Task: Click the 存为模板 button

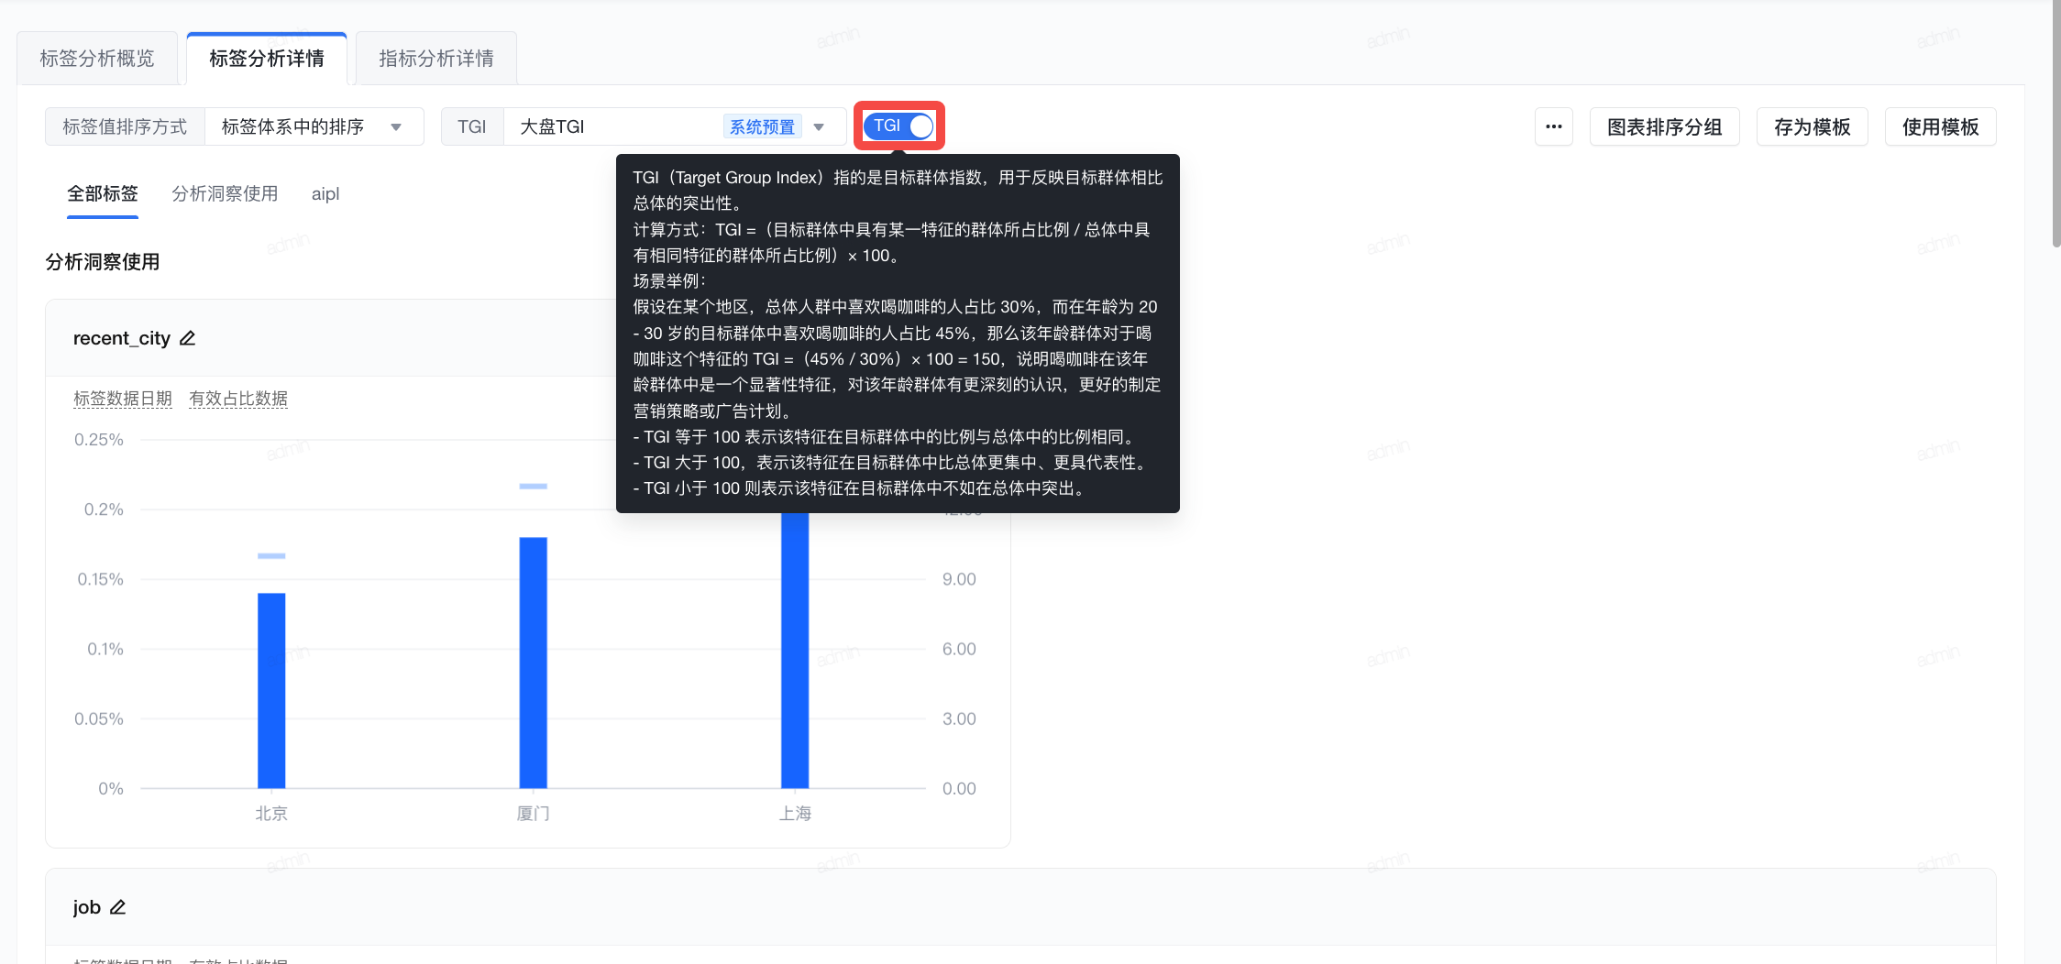Action: (x=1813, y=126)
